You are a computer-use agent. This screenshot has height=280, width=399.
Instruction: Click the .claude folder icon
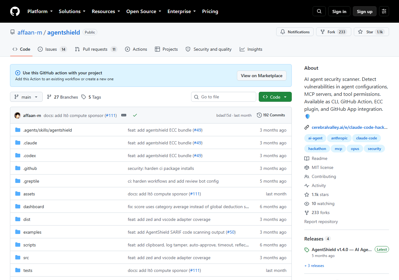pos(18,143)
